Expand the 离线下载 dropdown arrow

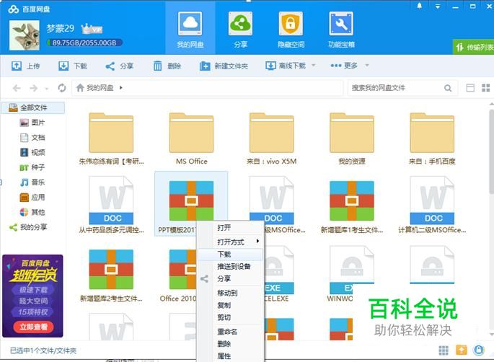[314, 66]
